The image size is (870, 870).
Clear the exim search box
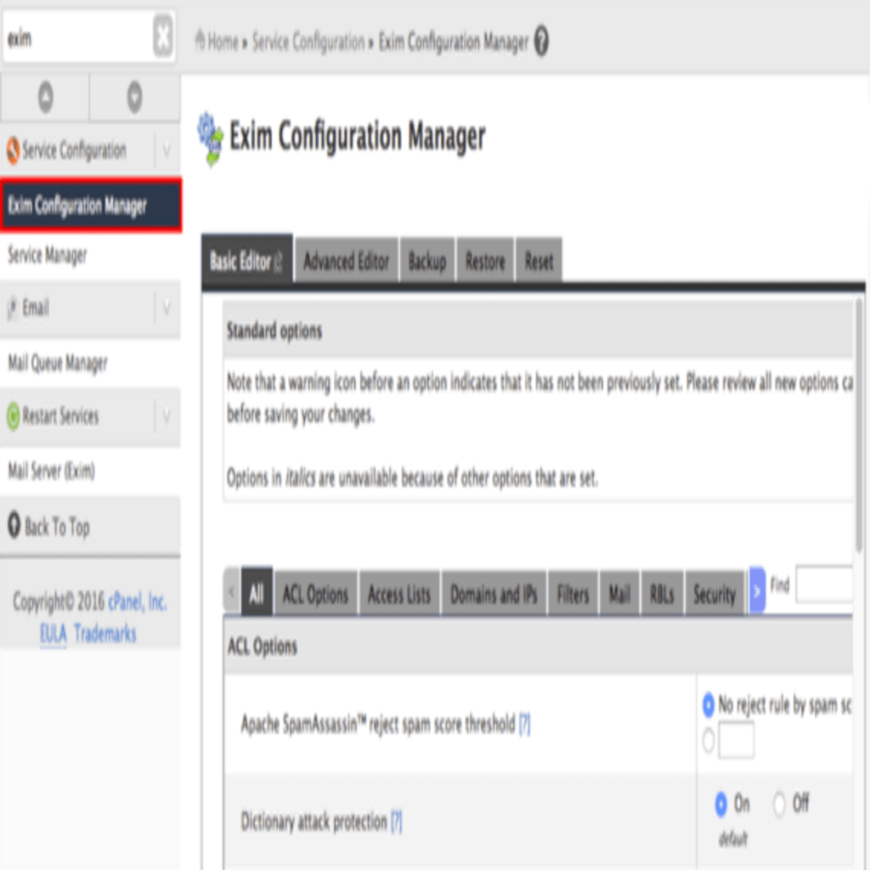pos(162,37)
